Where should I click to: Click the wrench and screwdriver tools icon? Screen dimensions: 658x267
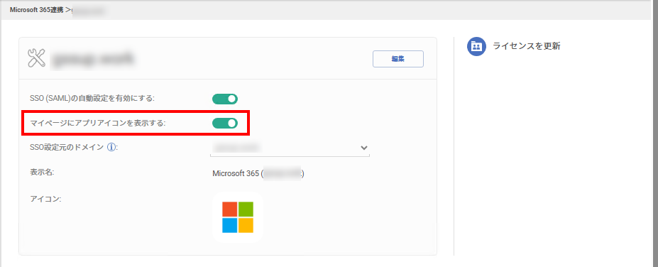click(36, 58)
